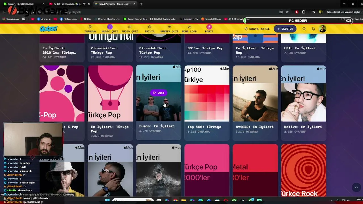
Task: Click the scroll-to-top arrow button
Action: coord(356,187)
